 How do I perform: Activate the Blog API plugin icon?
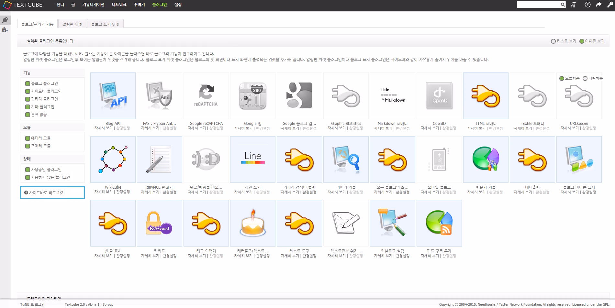tap(113, 96)
